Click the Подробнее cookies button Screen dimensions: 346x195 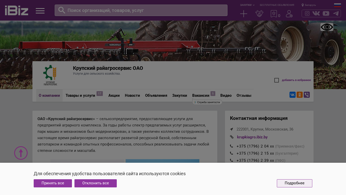295,183
